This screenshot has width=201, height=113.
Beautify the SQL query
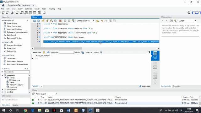click(x=102, y=21)
